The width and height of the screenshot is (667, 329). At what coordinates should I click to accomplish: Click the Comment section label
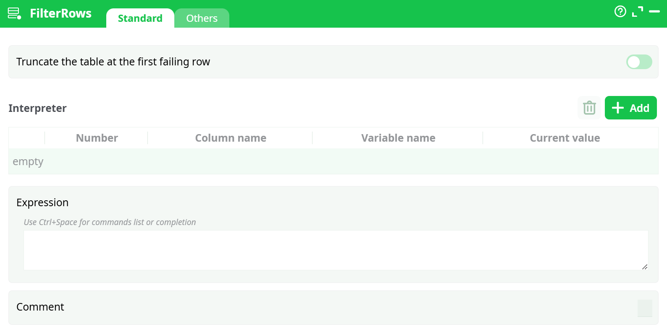point(40,307)
